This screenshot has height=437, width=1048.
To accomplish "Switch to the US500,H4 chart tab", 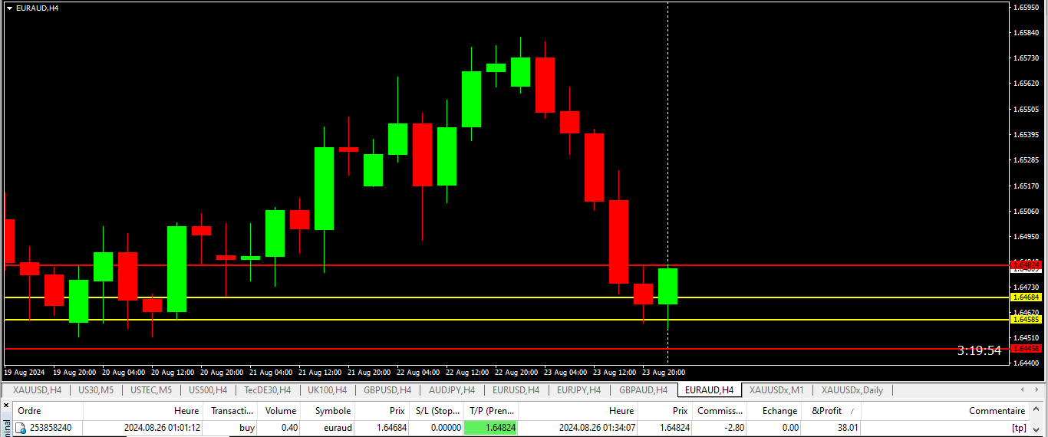I will pos(208,390).
